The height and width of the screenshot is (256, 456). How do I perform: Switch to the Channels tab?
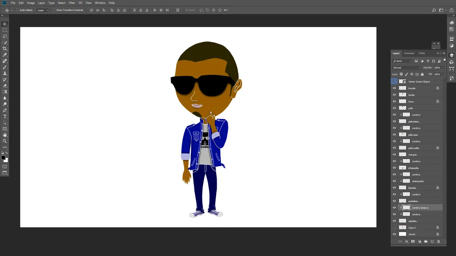click(409, 53)
